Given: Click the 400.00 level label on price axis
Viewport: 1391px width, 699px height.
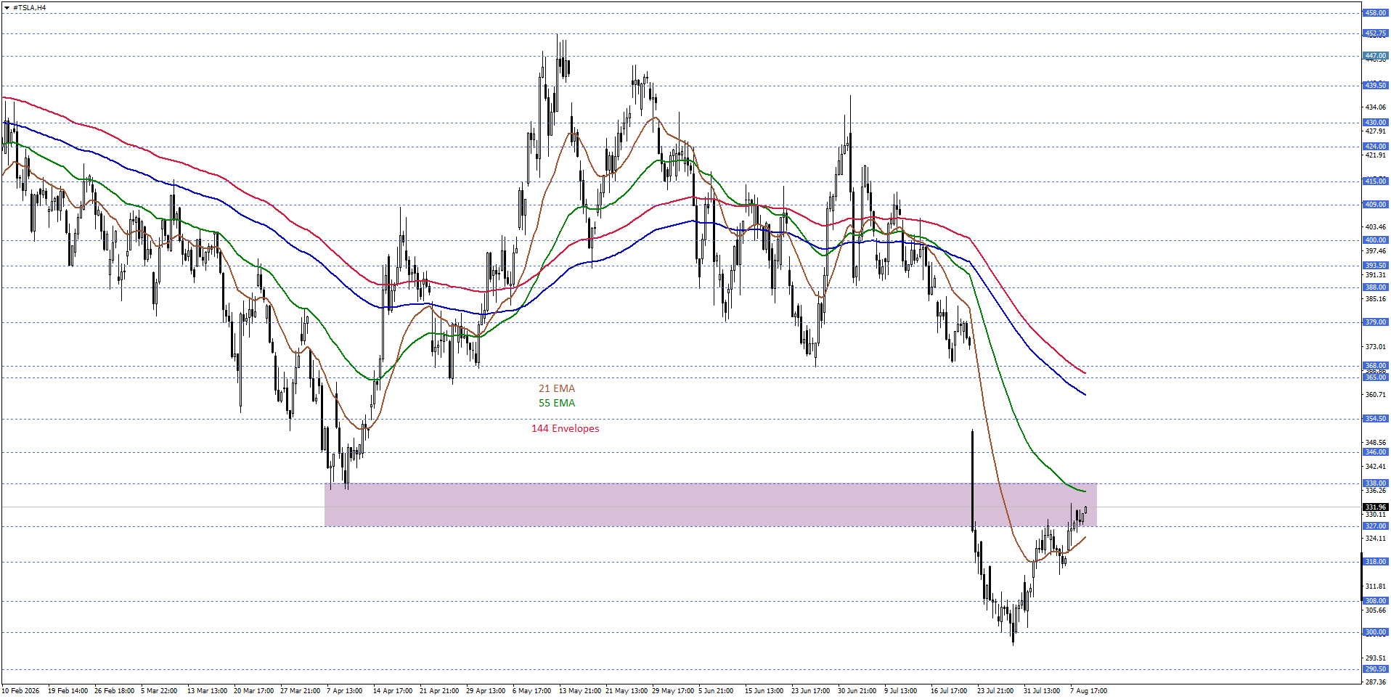Looking at the screenshot, I should pos(1375,240).
